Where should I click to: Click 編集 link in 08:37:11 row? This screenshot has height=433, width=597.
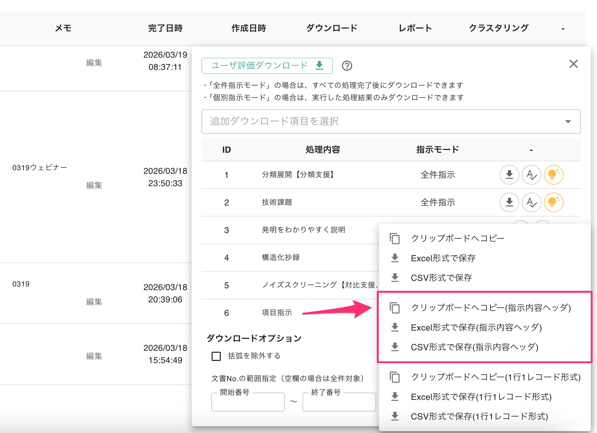coord(94,63)
